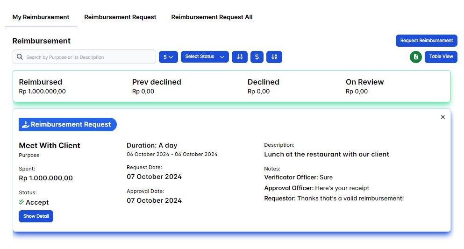Open the Reimbursement Request All tab
464x249 pixels.
point(212,17)
